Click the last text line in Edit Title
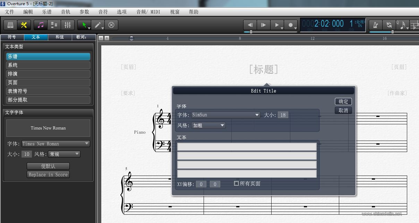 (x=247, y=173)
